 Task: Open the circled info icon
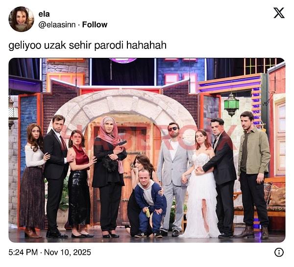pos(279,252)
